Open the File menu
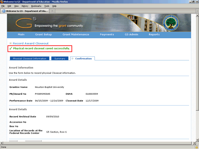The height and width of the screenshot is (149, 199). pos(3,6)
